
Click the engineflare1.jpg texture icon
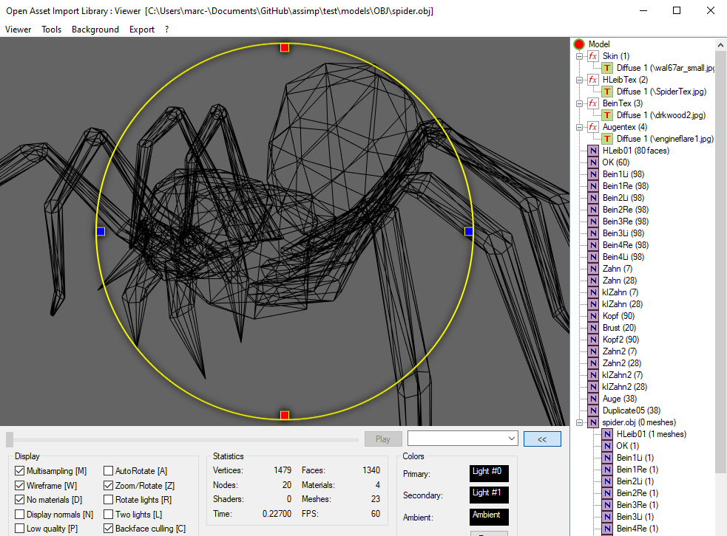(607, 138)
